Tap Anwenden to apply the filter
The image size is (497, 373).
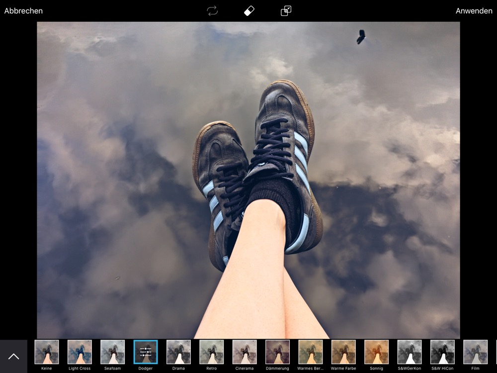pos(474,11)
